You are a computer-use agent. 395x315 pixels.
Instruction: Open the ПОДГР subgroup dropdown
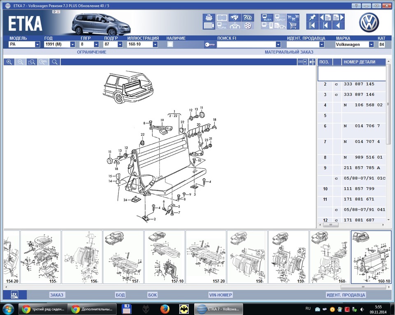(x=120, y=44)
